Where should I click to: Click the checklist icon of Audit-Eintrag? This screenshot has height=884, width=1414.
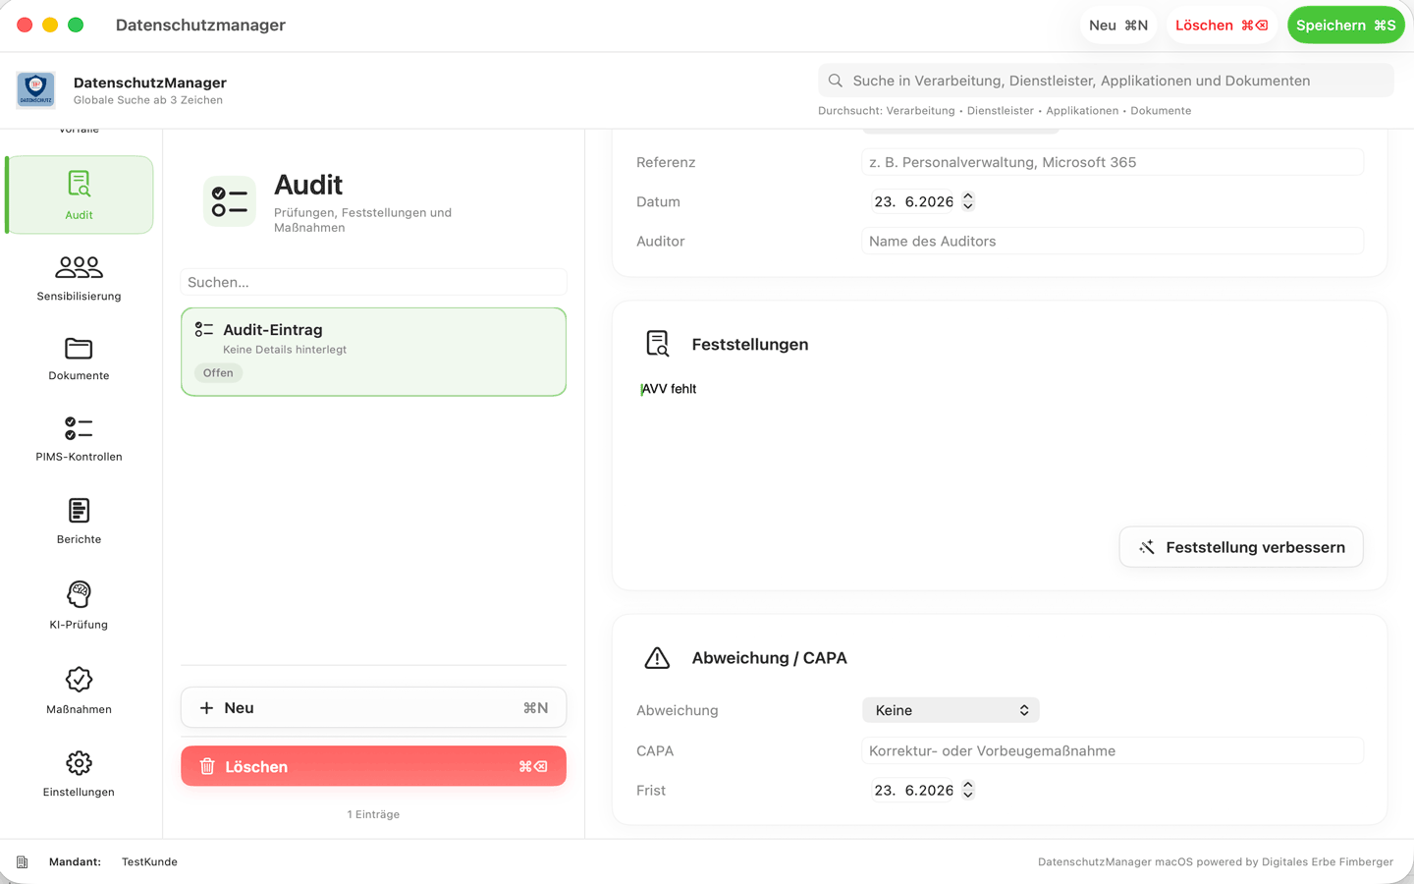click(x=204, y=330)
